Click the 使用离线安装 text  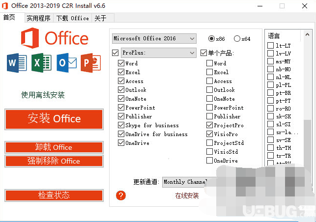click(x=43, y=95)
